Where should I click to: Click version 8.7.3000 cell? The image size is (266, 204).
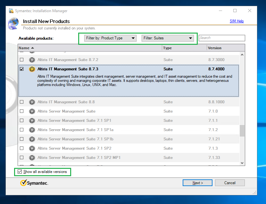click(216, 60)
